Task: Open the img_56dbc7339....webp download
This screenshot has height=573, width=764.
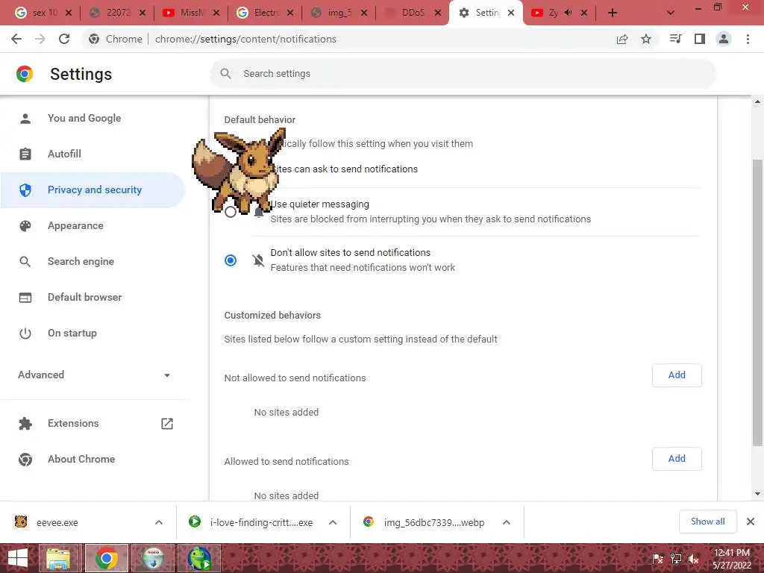Action: [433, 522]
